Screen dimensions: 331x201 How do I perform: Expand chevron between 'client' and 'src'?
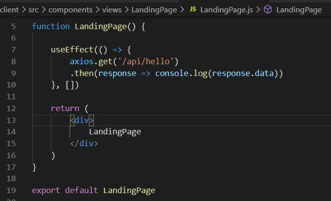pos(24,10)
